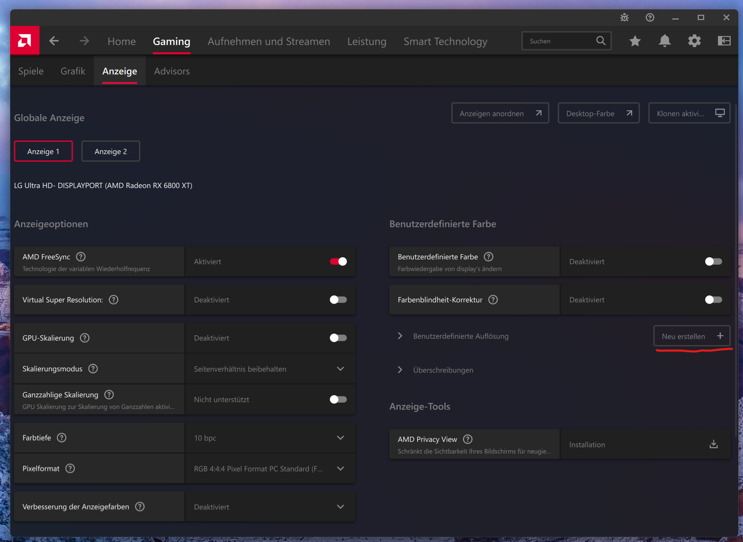This screenshot has height=542, width=743.
Task: Show help for Skalierungsmodus
Action: [x=93, y=369]
